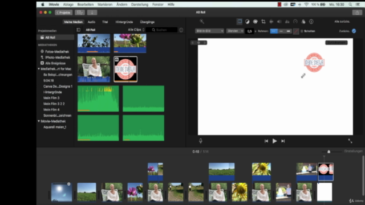Select the crop tool
The image size is (365, 205).
point(263,22)
